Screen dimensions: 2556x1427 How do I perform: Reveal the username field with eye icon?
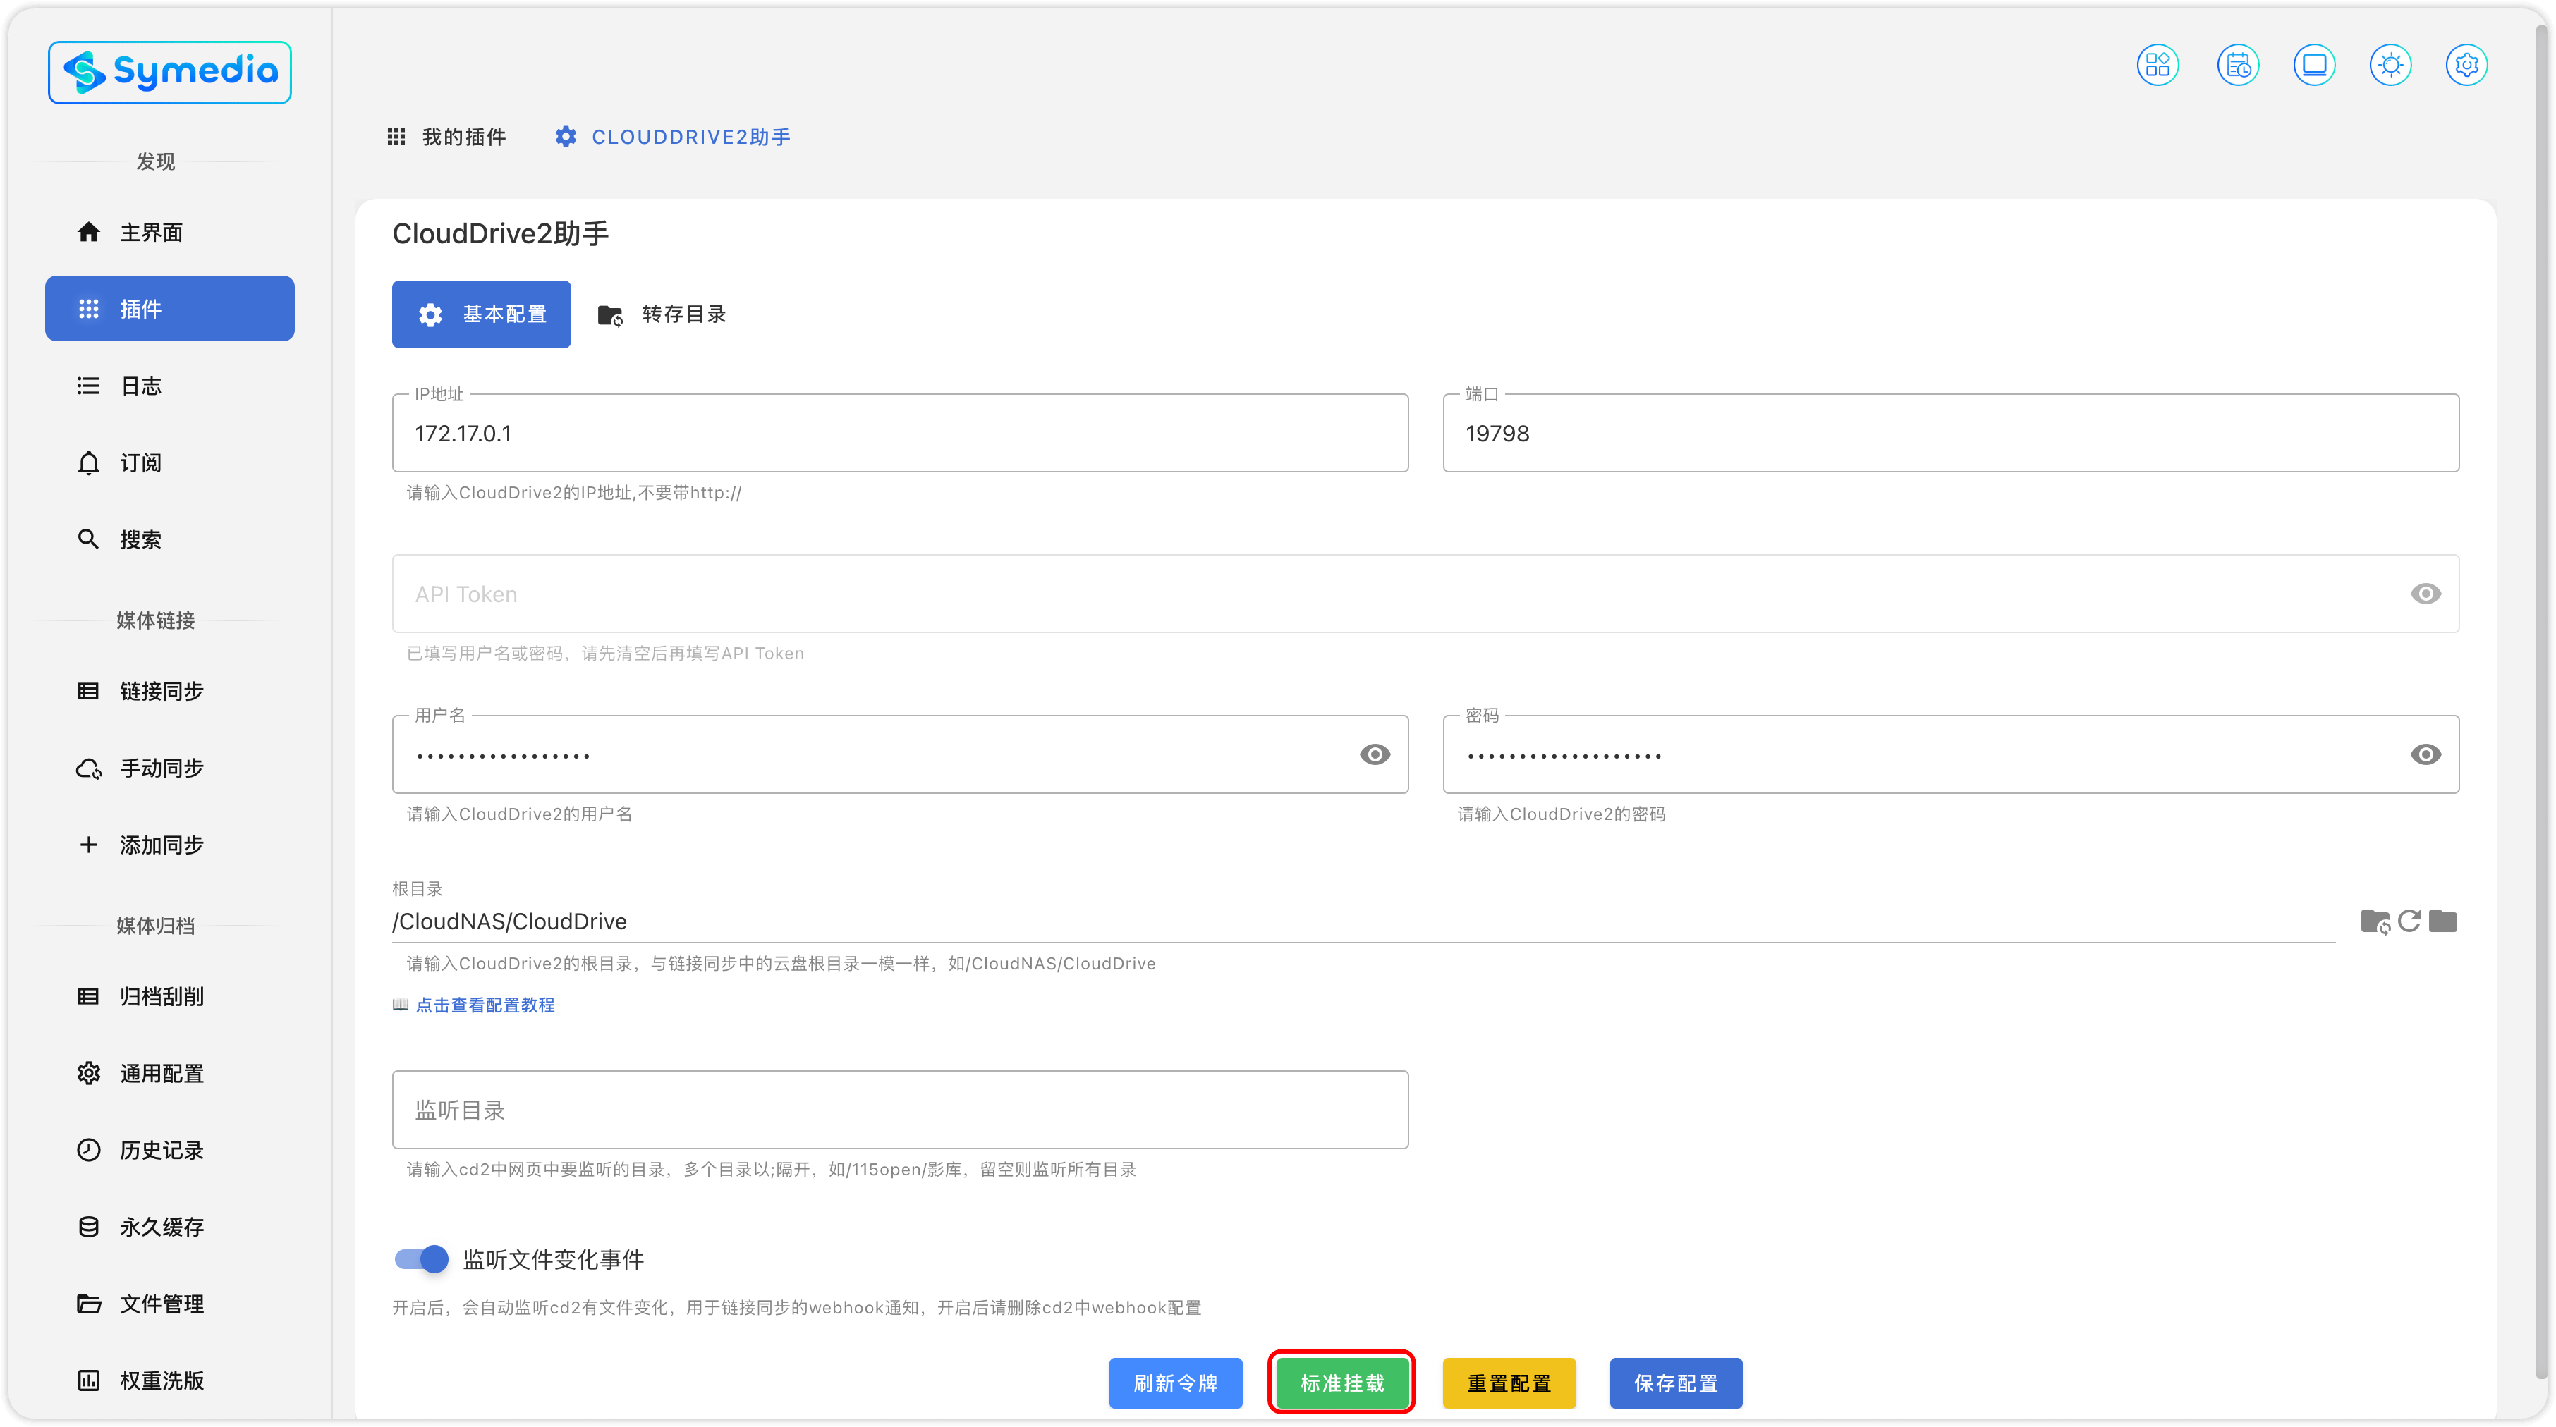click(x=1374, y=754)
